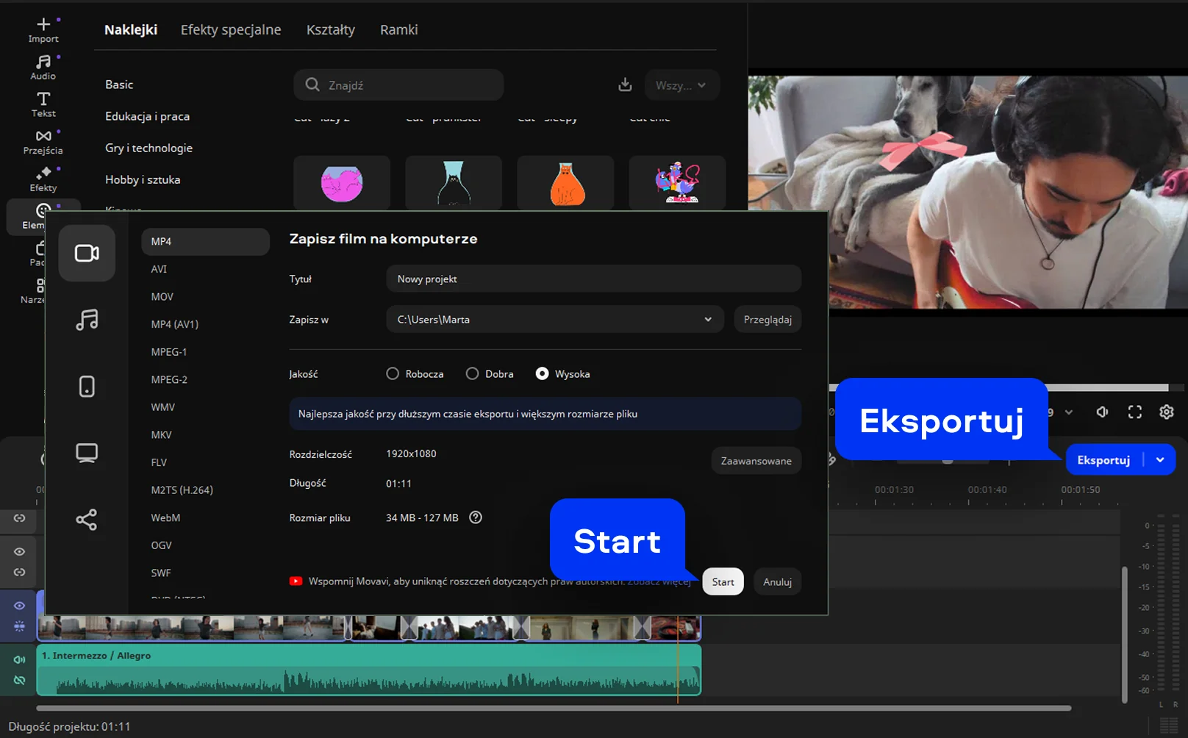Select Wysoka quality radio button

click(x=542, y=374)
